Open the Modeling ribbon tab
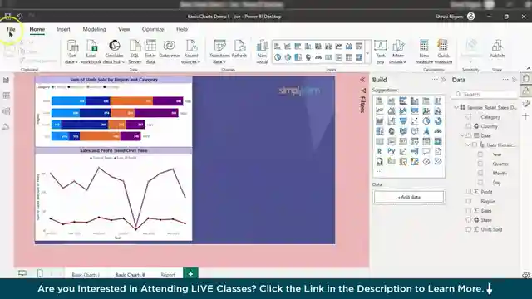This screenshot has width=532, height=299. click(94, 29)
